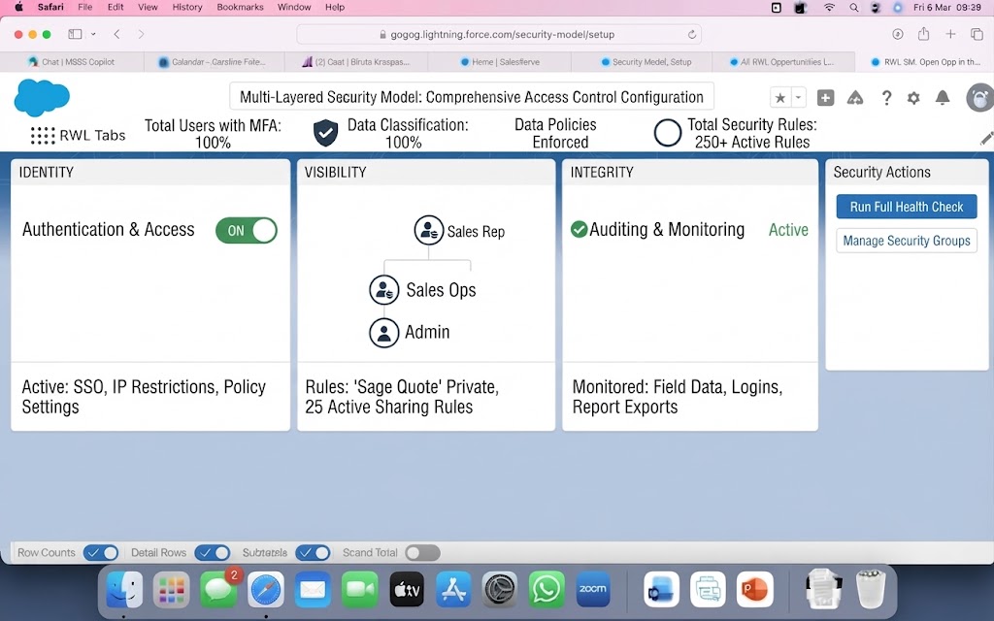994x621 pixels.
Task: Expand the favorites list dropdown arrow
Action: coord(798,98)
